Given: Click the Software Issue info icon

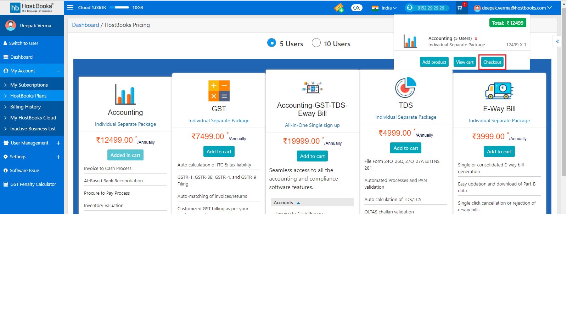Looking at the screenshot, I should click(6, 171).
